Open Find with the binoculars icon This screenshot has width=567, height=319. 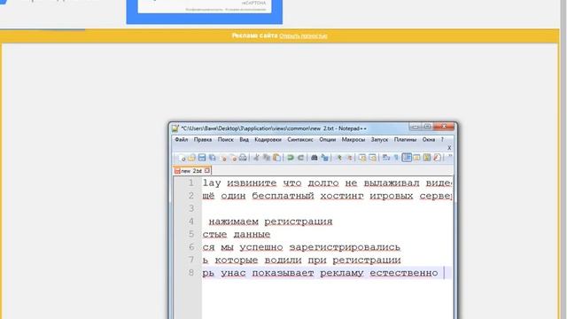pyautogui.click(x=314, y=158)
